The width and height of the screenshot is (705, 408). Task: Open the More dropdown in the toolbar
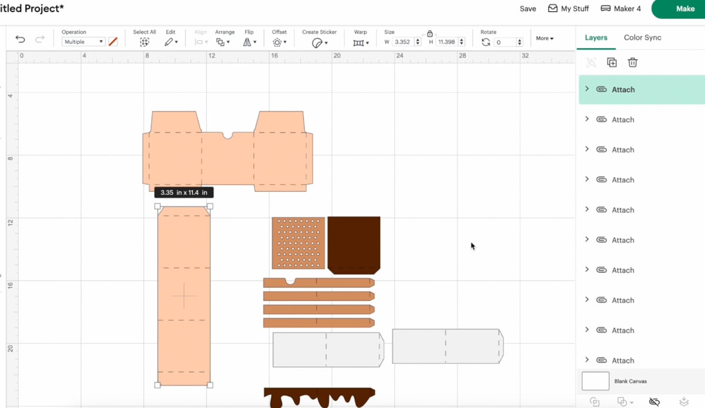click(545, 38)
